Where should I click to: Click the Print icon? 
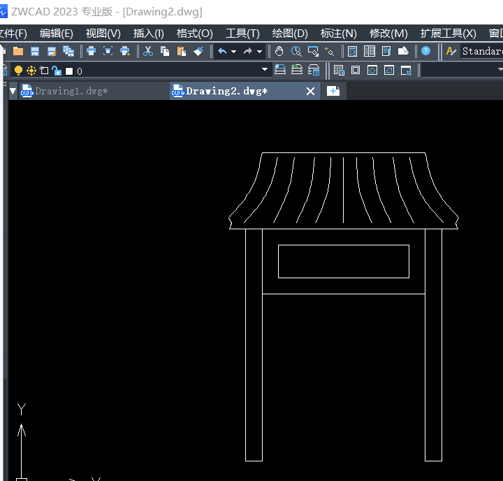[91, 51]
